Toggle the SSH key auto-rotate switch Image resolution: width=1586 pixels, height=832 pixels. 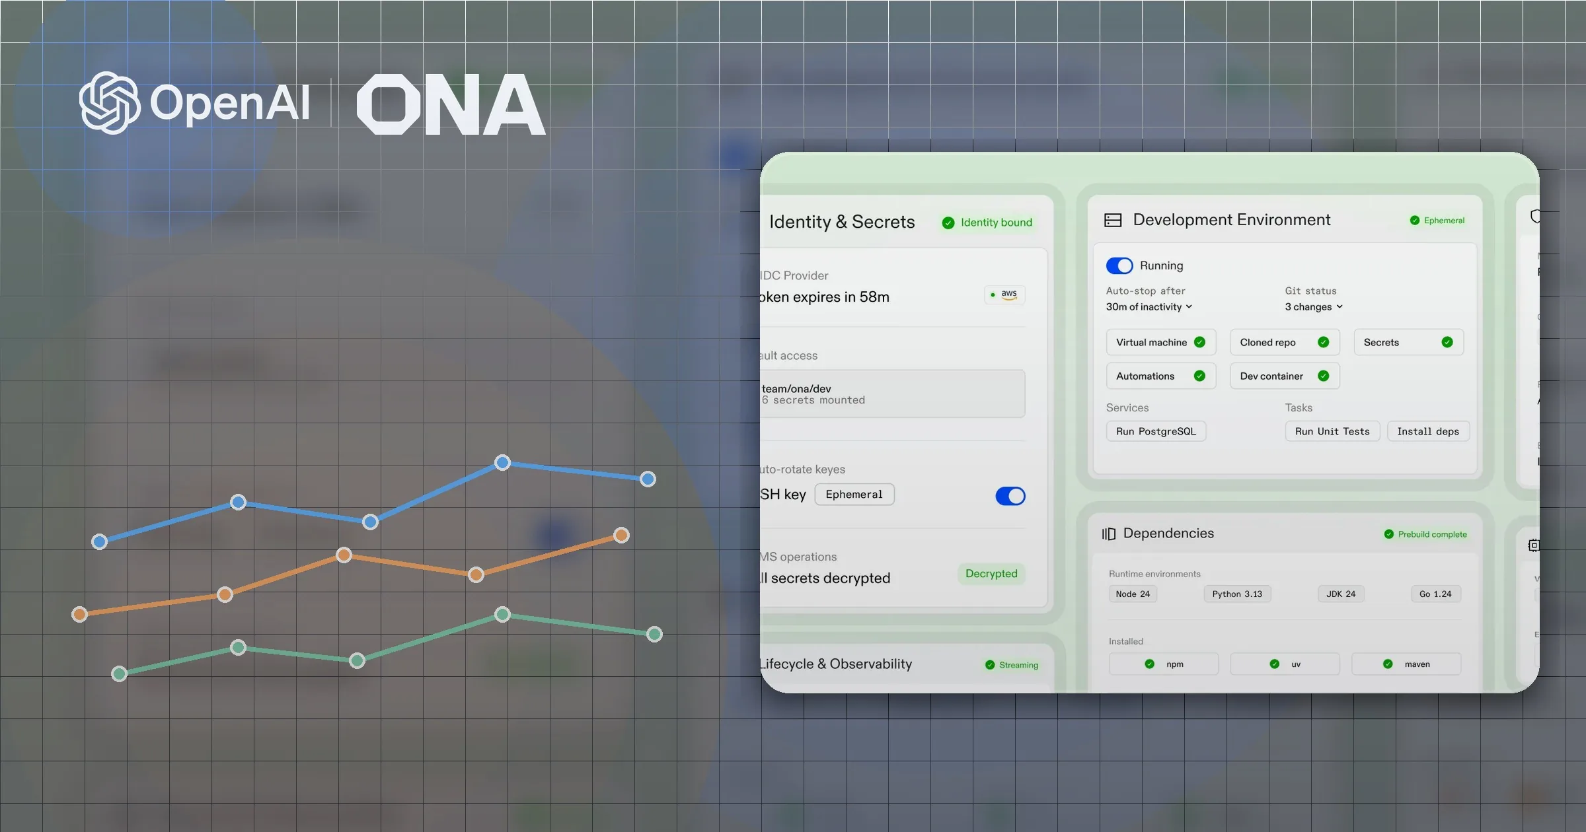point(1010,496)
